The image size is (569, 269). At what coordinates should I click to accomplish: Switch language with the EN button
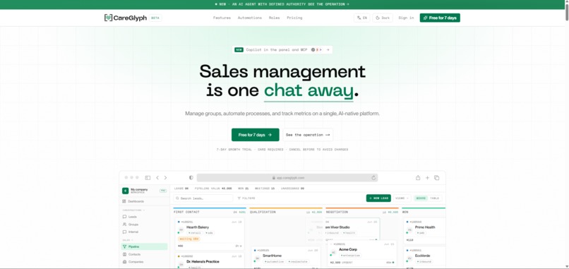361,18
